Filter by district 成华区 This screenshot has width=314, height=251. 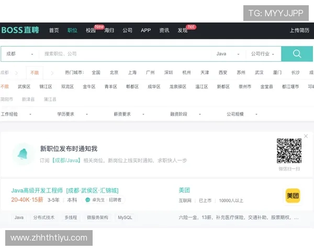154,87
